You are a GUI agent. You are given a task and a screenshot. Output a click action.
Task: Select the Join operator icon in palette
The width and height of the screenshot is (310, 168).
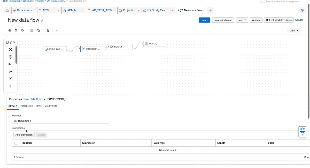pyautogui.click(x=10, y=71)
